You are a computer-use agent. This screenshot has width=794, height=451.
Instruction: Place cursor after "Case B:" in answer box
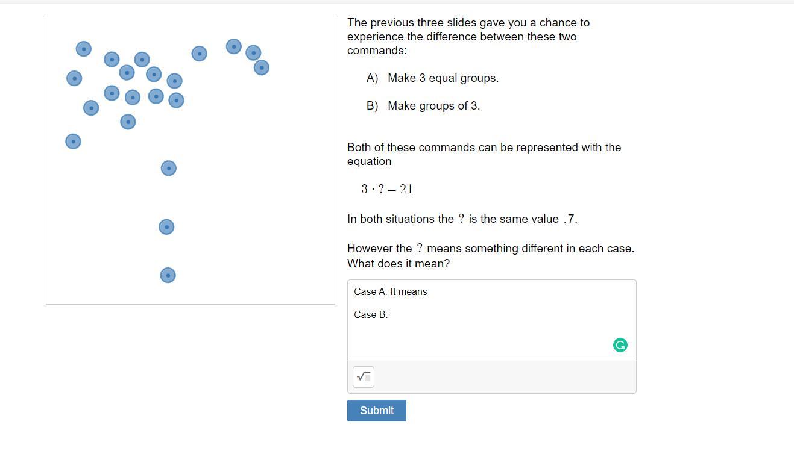(x=389, y=315)
